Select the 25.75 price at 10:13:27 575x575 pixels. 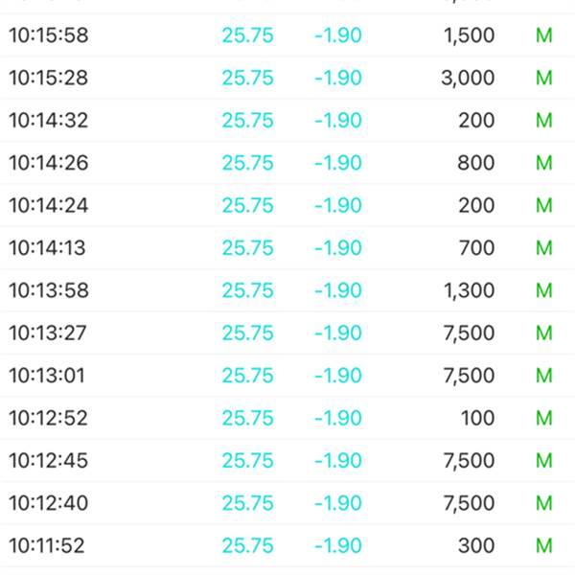coord(247,333)
